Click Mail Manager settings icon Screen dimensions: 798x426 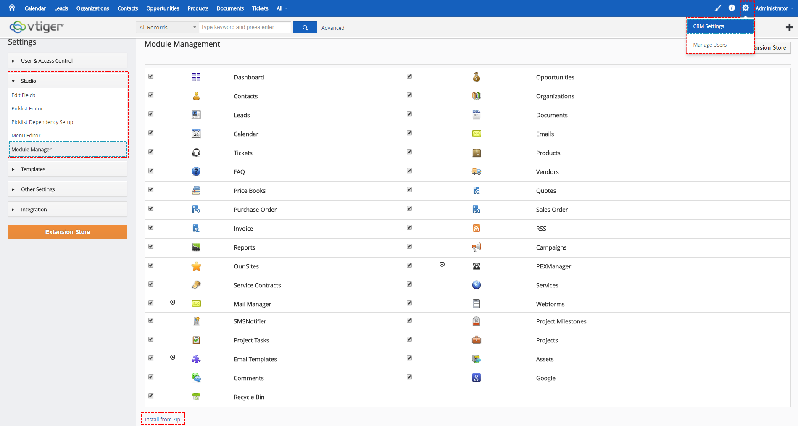click(173, 302)
